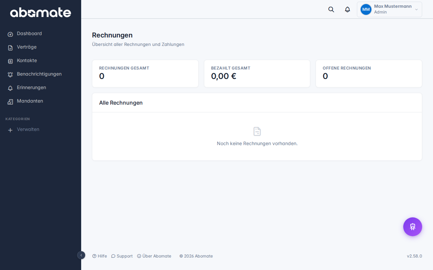Check notifications via the bell icon
Viewport: 433px width, 270px height.
[347, 9]
